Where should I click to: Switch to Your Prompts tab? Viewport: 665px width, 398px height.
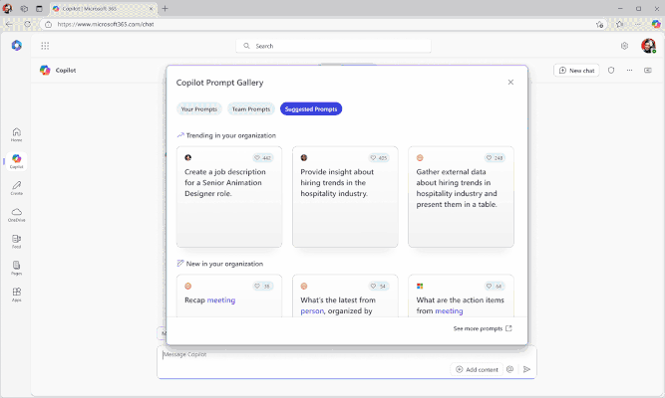tap(199, 108)
